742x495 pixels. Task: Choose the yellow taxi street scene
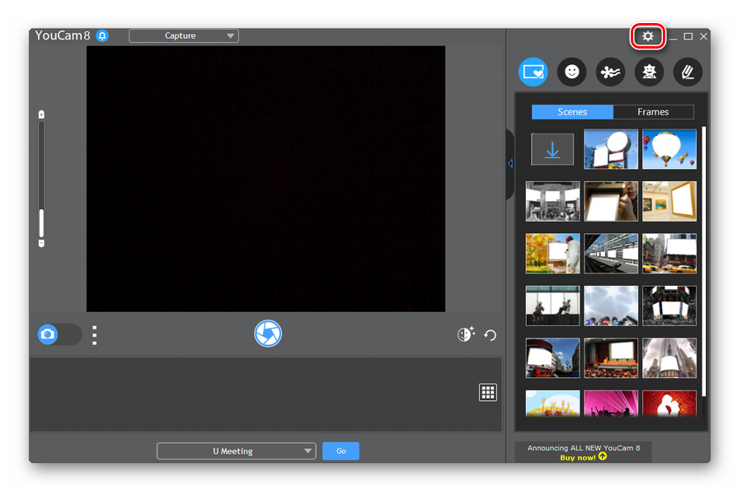point(669,254)
